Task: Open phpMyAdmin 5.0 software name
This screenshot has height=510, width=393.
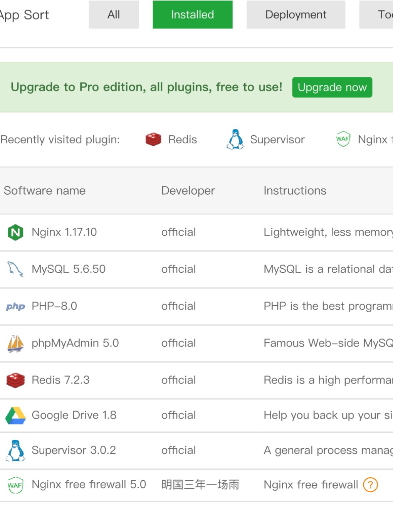Action: [x=75, y=343]
